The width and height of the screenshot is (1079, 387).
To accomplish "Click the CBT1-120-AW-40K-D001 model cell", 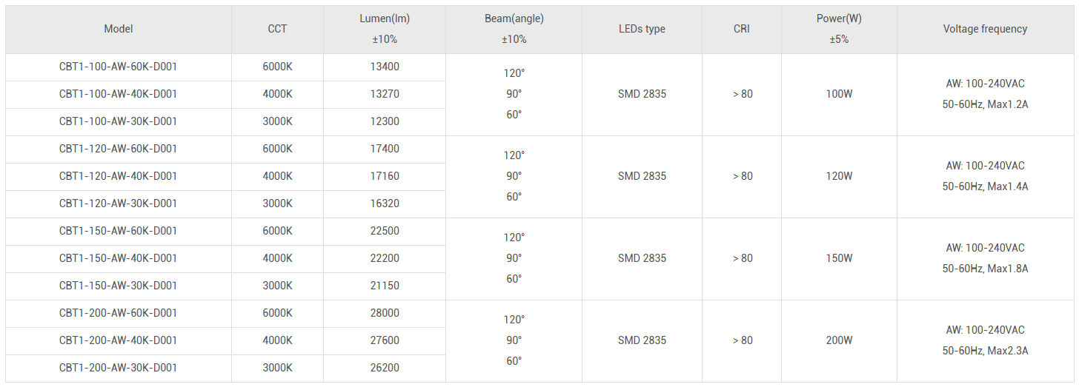I will (x=119, y=176).
